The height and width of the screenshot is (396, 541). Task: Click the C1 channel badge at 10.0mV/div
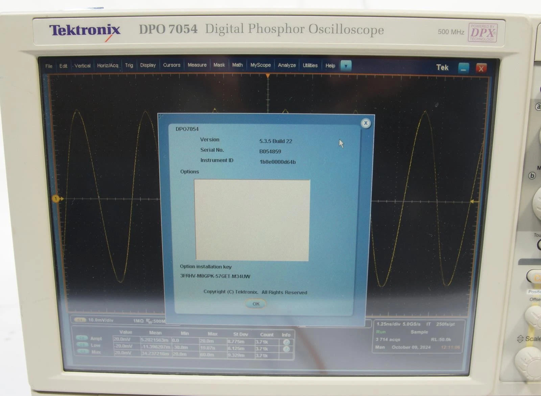pos(80,320)
